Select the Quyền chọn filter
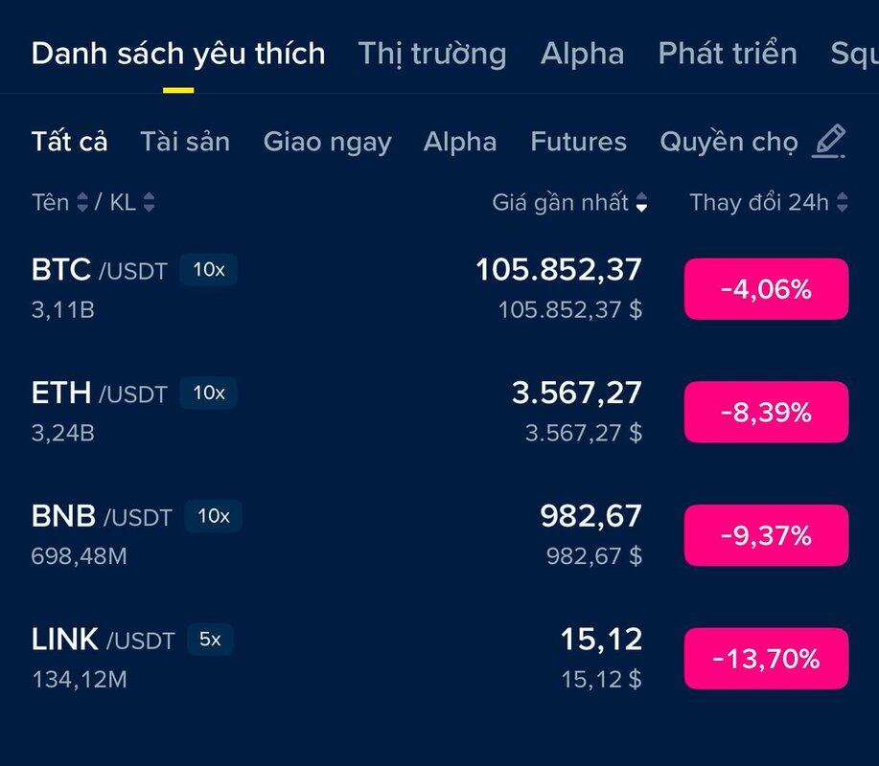 729,142
